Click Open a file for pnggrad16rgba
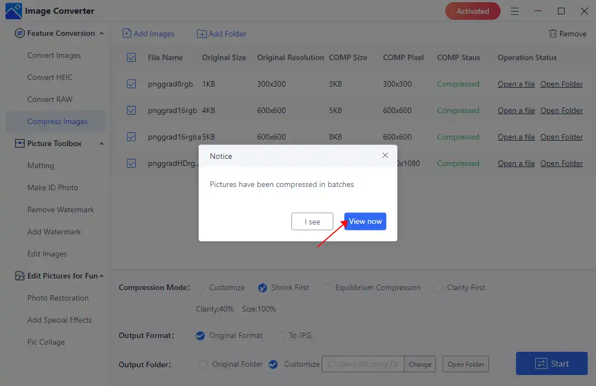 tap(516, 137)
